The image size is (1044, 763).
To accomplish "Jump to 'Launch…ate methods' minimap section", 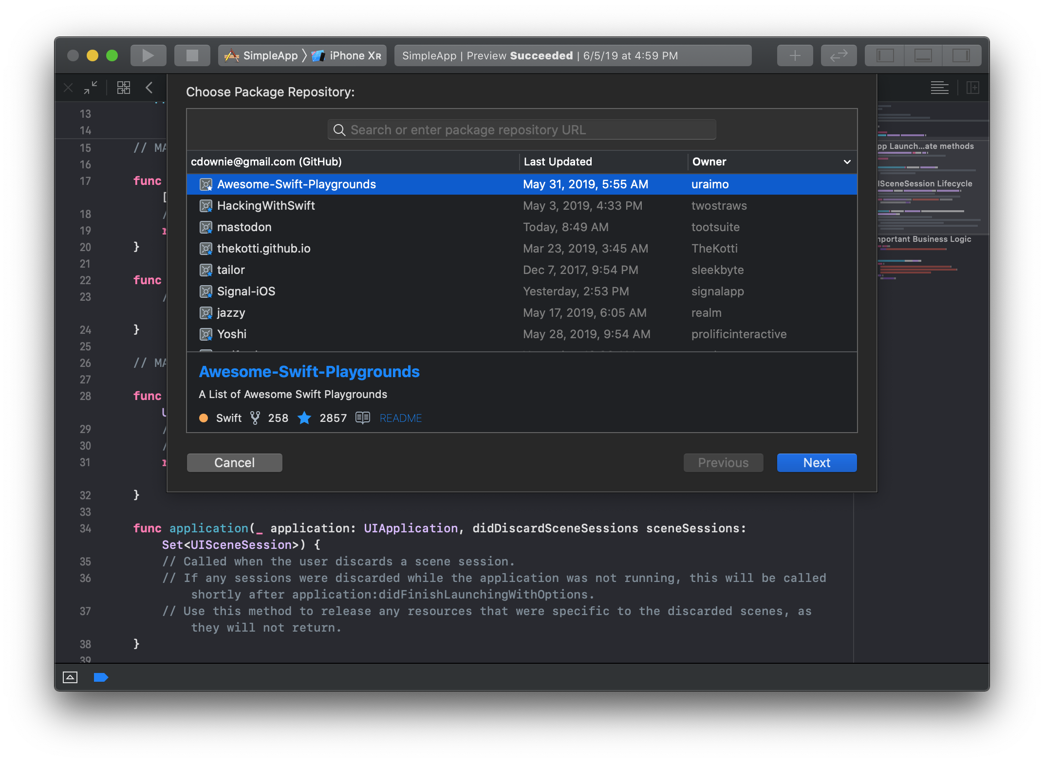I will 926,146.
